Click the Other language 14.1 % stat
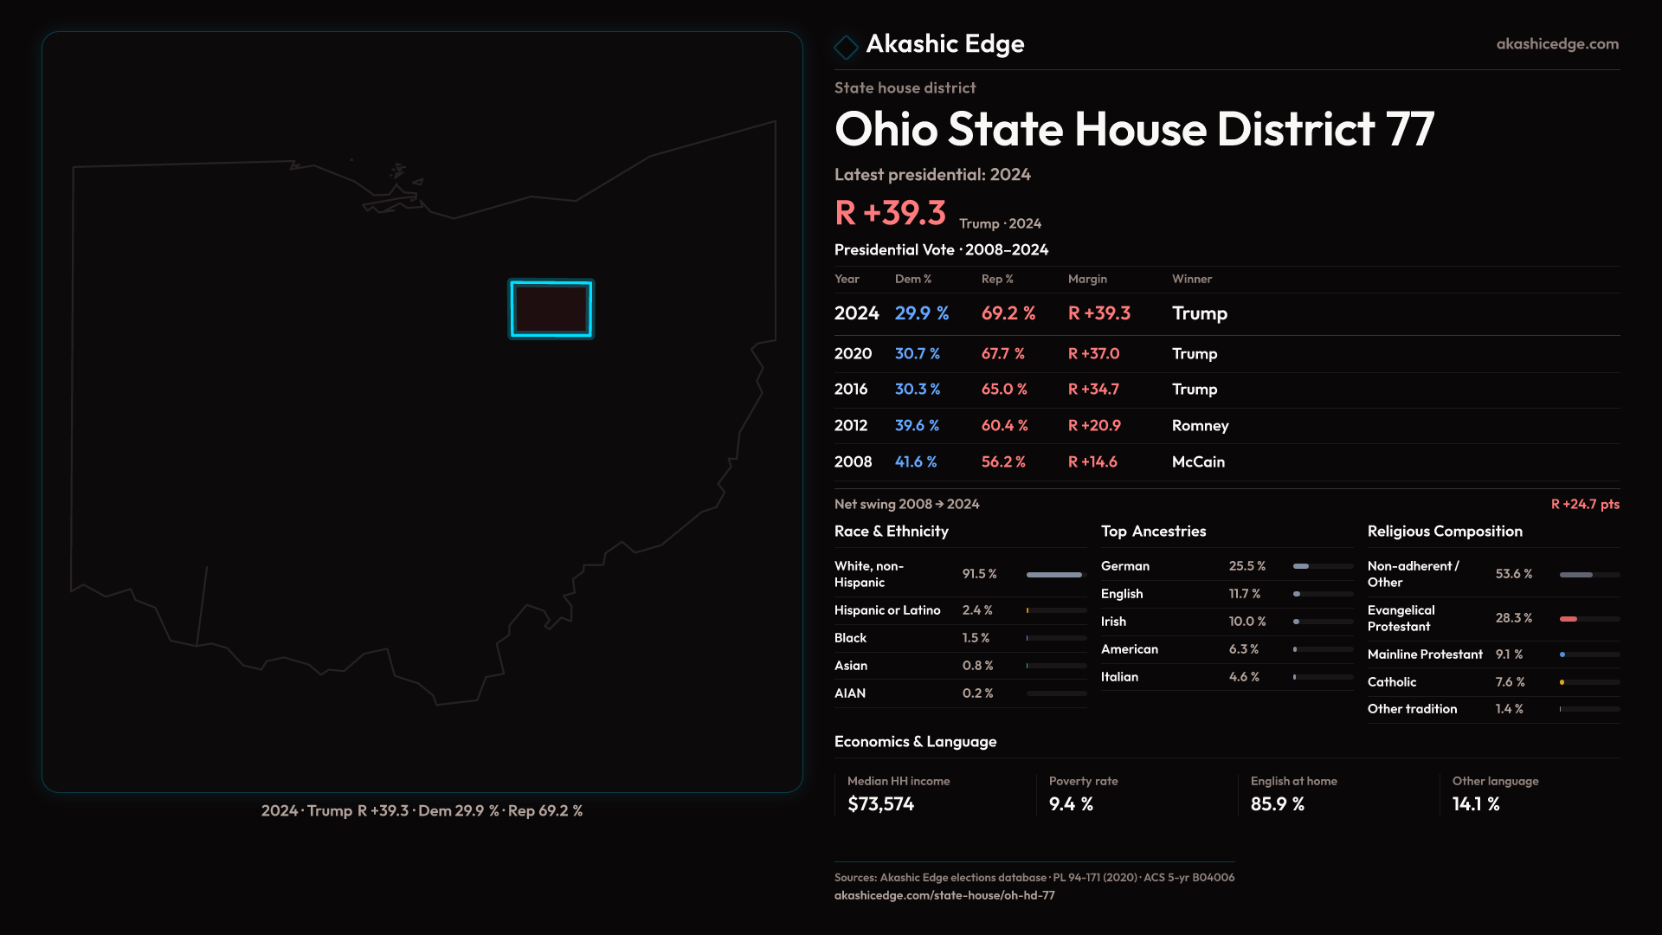 (x=1475, y=804)
